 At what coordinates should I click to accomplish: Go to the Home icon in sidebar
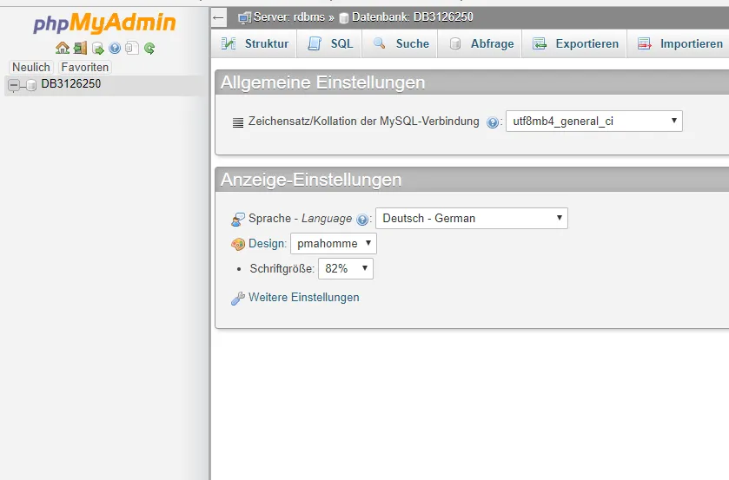pyautogui.click(x=63, y=48)
